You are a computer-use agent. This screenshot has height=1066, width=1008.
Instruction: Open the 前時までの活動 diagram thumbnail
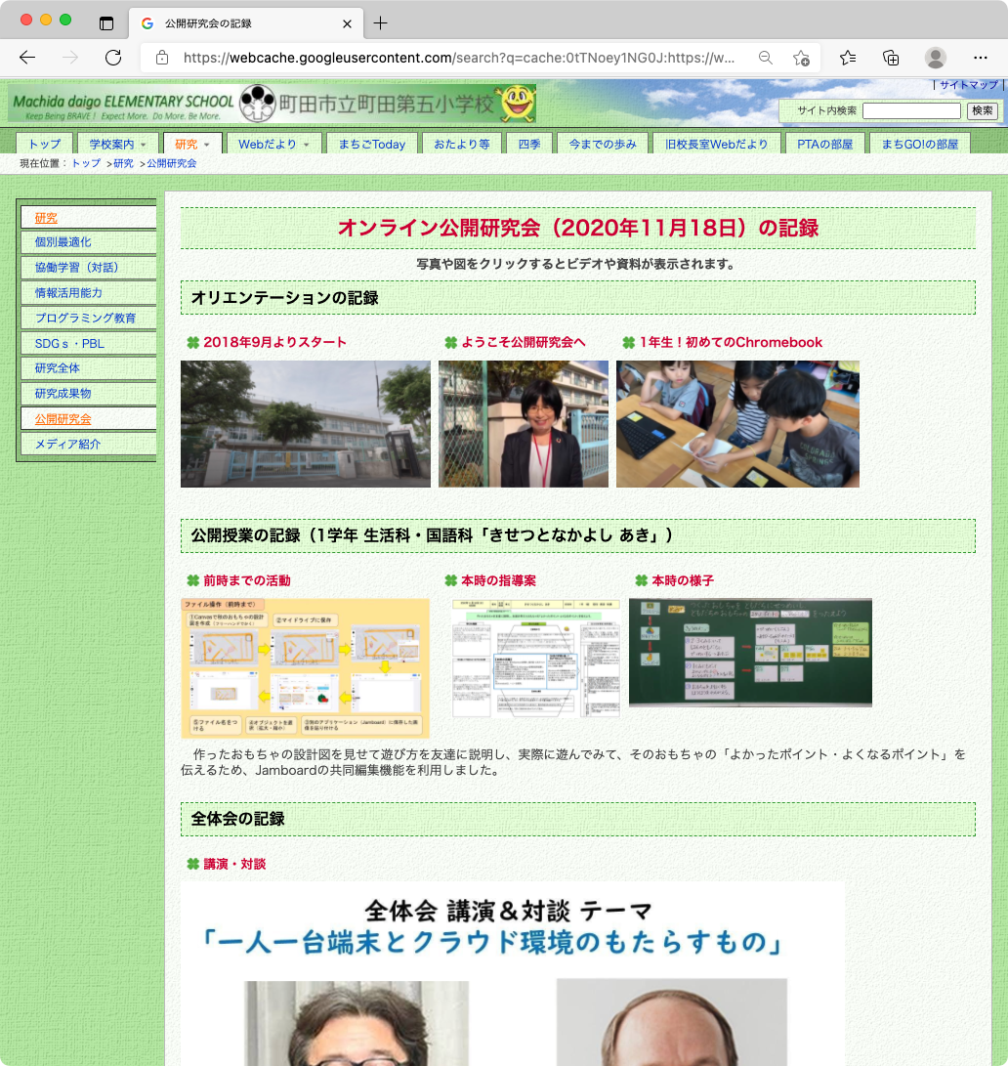[x=305, y=668]
